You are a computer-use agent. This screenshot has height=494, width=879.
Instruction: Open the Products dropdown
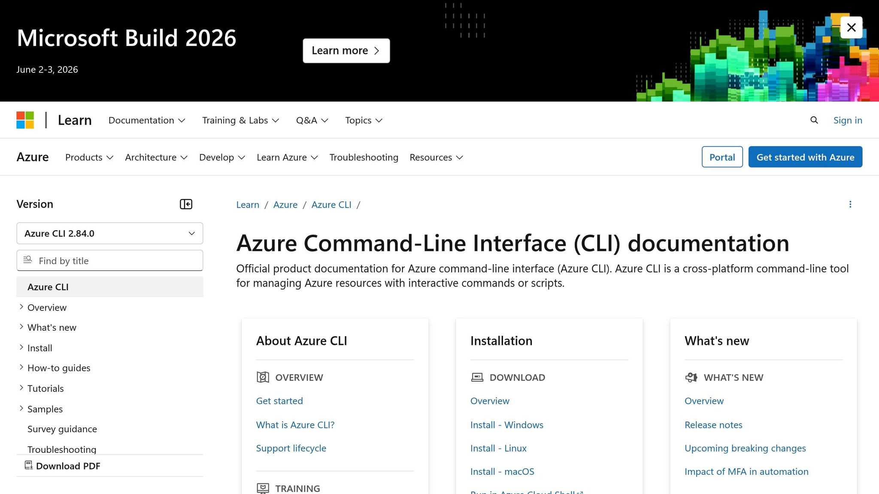tap(88, 157)
